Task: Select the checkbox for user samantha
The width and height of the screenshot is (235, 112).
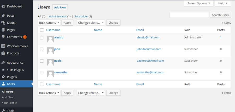Action: tap(42, 73)
